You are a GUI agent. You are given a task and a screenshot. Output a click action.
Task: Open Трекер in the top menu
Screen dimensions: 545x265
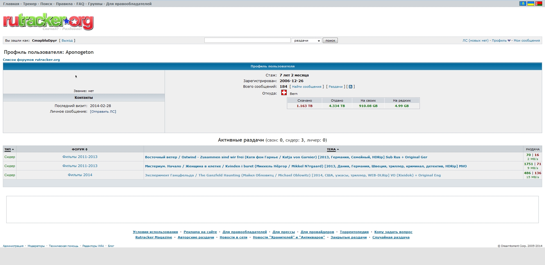(x=30, y=4)
